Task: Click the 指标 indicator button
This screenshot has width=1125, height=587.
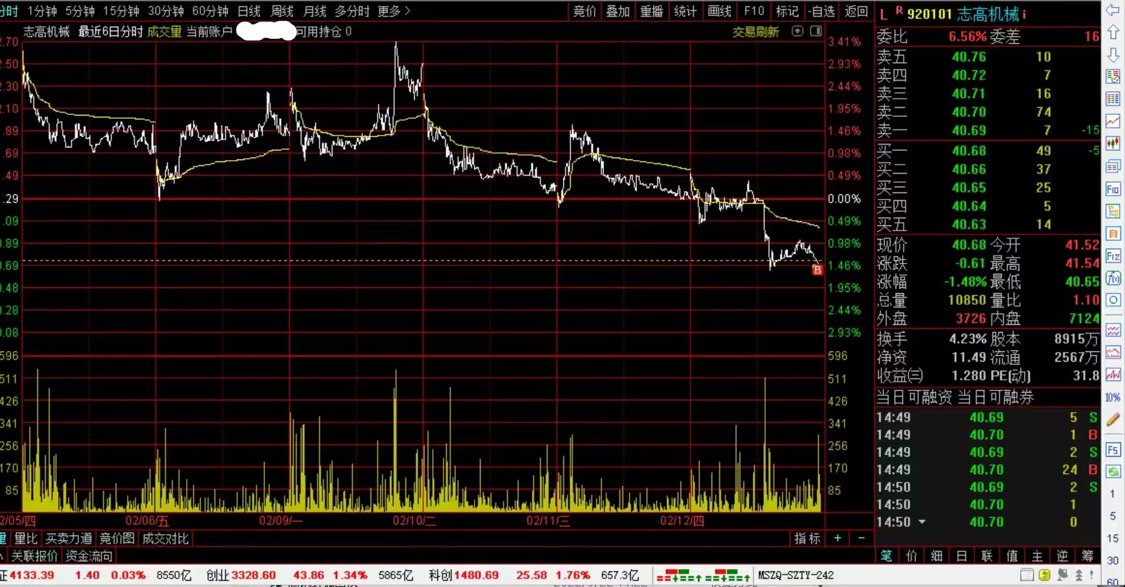Action: pos(807,538)
